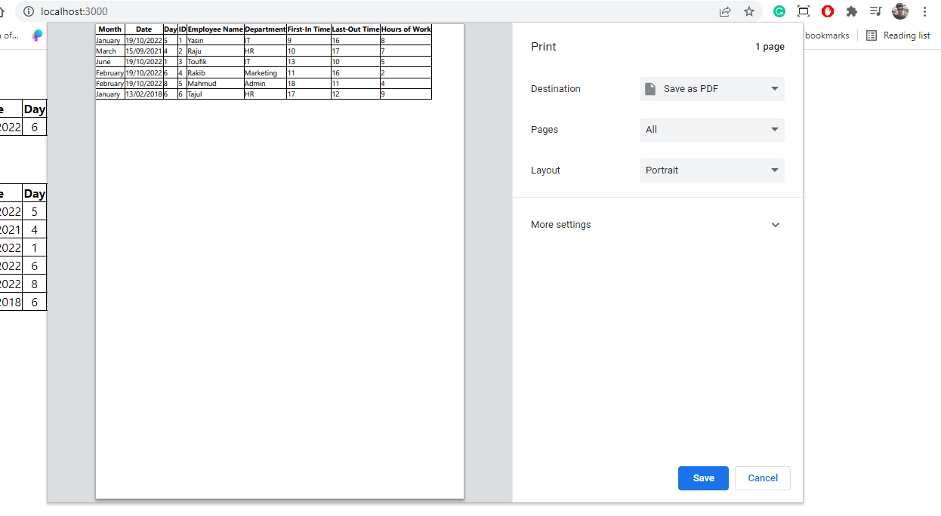Click the share page icon
941x516 pixels.
724,11
